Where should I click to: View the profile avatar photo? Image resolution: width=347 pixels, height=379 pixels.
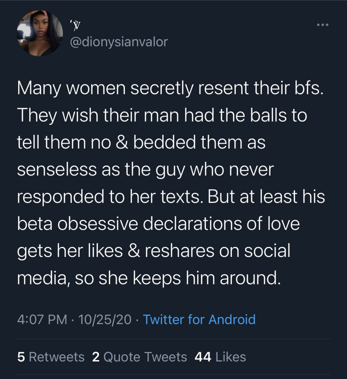pyautogui.click(x=40, y=33)
